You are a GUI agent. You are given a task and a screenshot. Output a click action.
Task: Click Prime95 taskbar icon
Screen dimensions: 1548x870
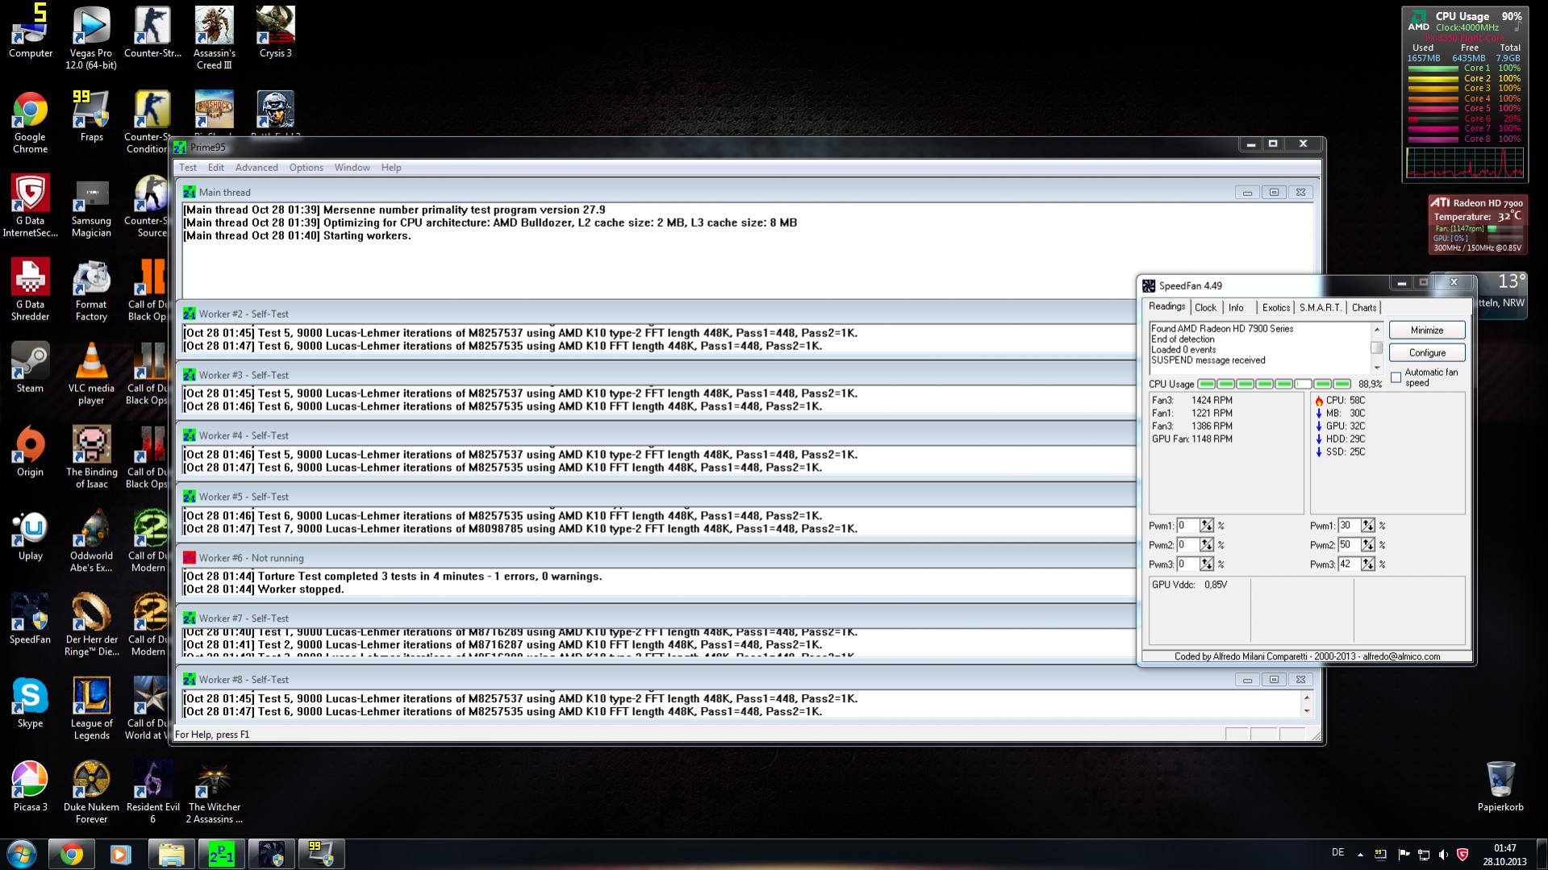(221, 854)
